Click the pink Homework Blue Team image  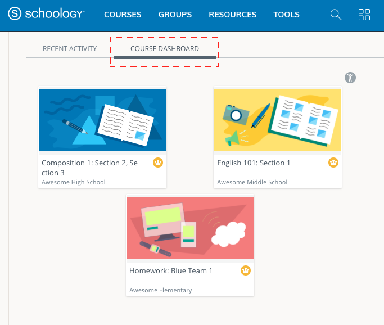(190, 228)
